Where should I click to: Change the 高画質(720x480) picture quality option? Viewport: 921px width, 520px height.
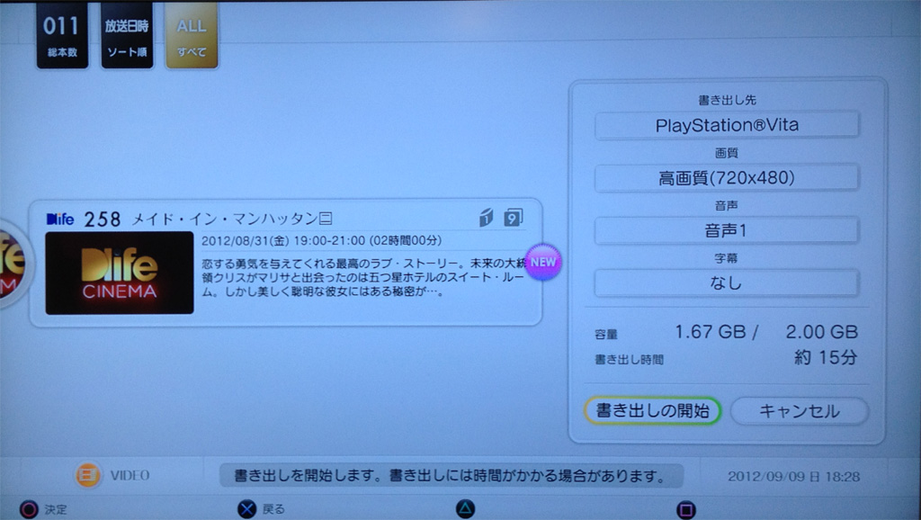[x=727, y=177]
